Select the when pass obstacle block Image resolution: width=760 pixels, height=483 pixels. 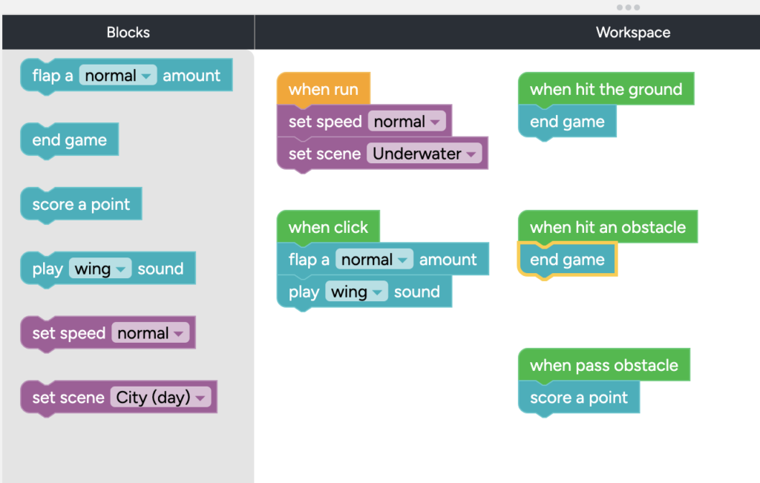point(604,365)
